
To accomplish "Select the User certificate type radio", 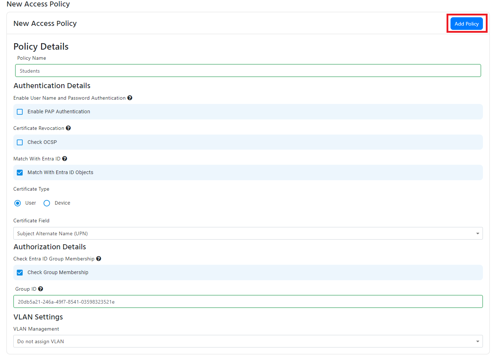I will (18, 203).
